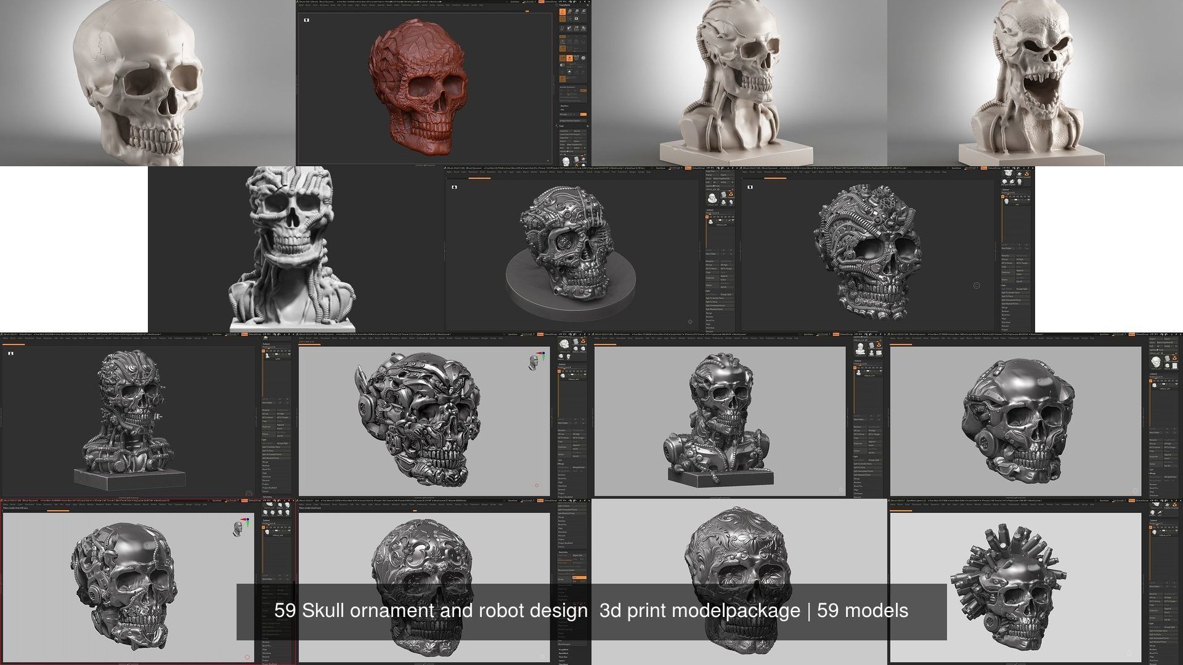Select the large tool thumbnail in helmet skull screenshot

click(1155, 363)
